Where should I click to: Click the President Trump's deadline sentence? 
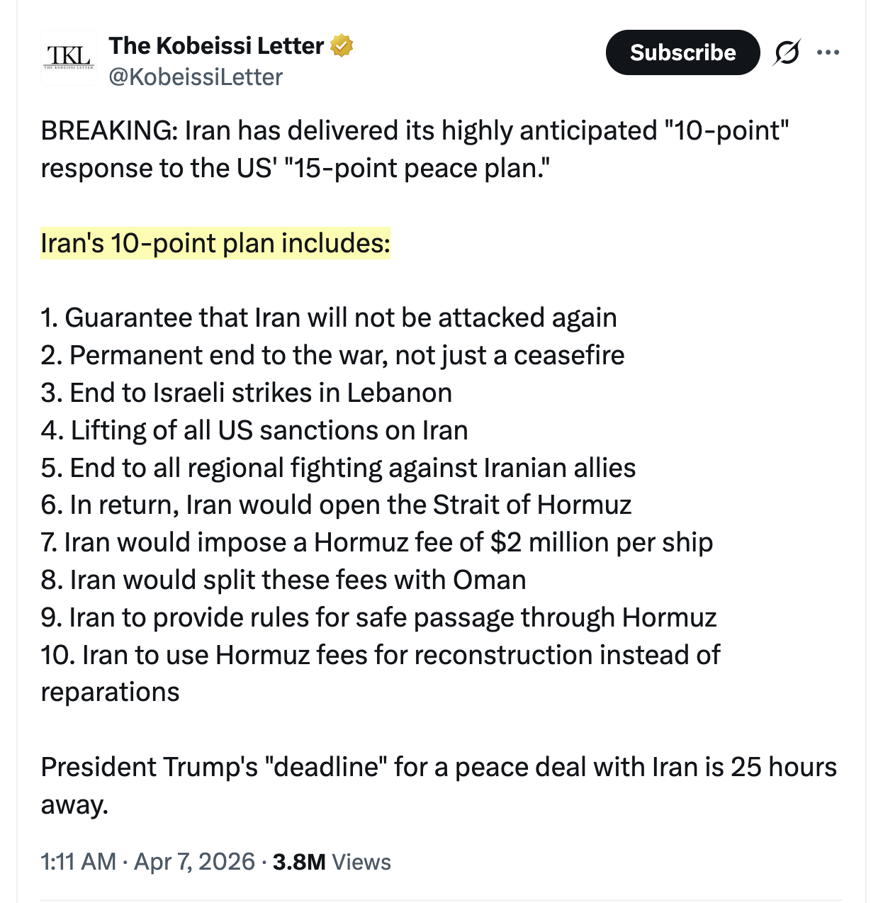click(438, 768)
